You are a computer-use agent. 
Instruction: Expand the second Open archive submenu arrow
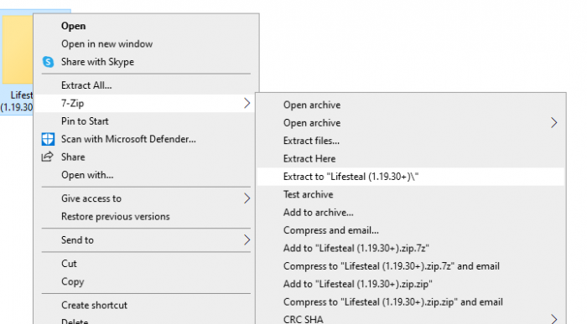point(554,122)
